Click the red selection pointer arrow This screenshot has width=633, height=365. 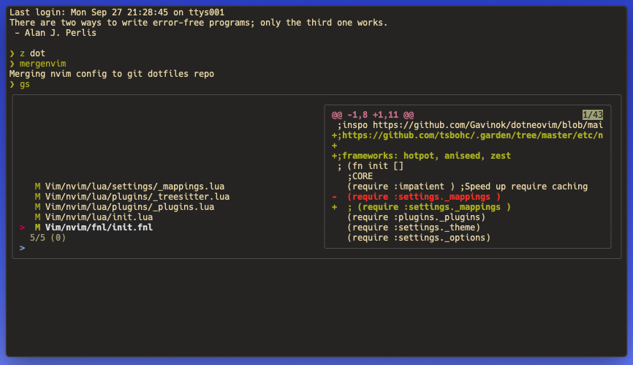(x=22, y=227)
